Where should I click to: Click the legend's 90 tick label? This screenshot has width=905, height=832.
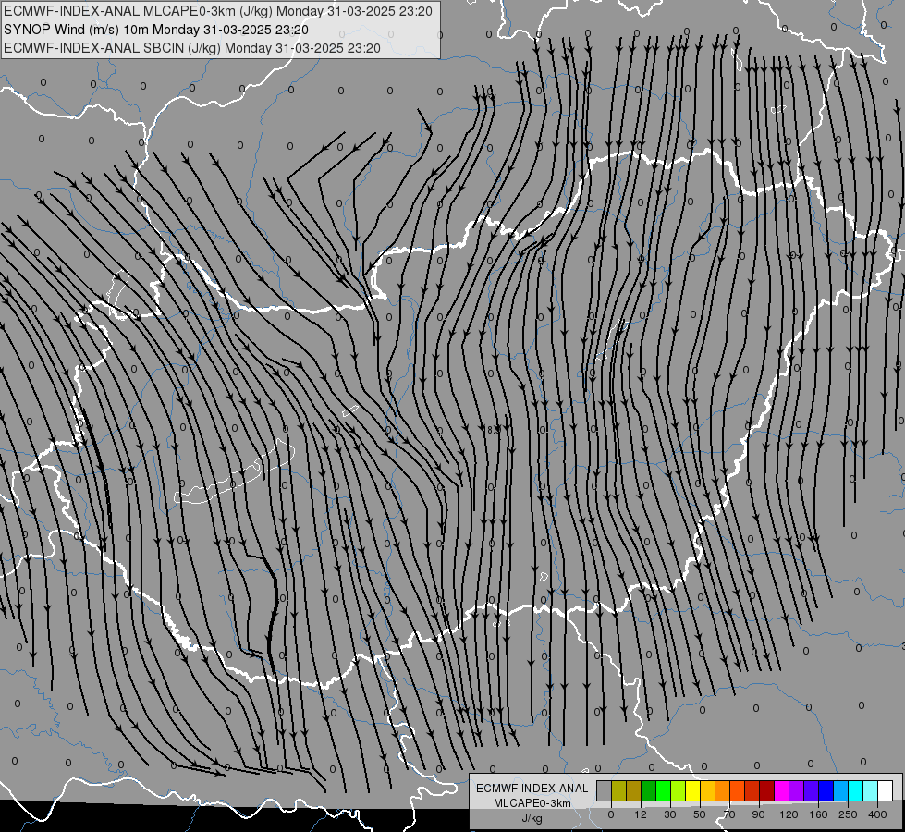tap(758, 814)
